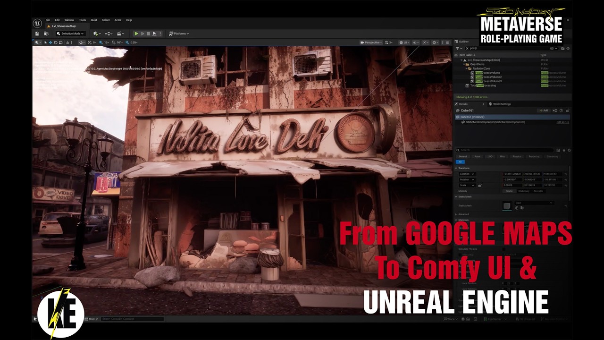Open the play mode options (three dots)

[x=160, y=34]
